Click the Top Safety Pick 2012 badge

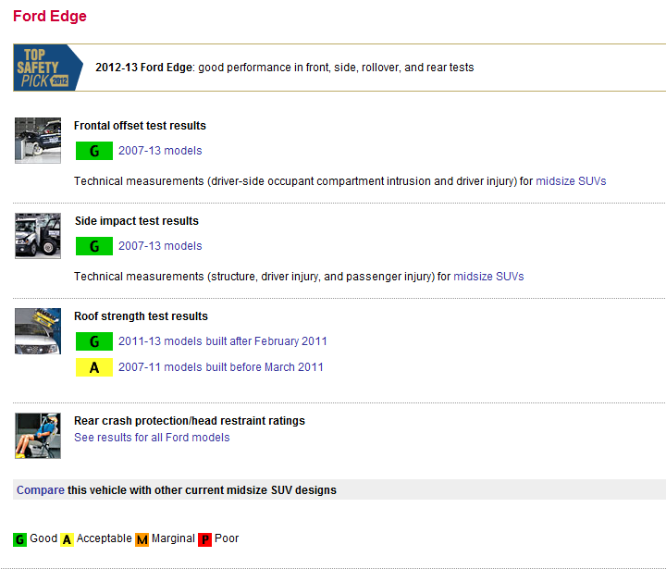tap(48, 68)
